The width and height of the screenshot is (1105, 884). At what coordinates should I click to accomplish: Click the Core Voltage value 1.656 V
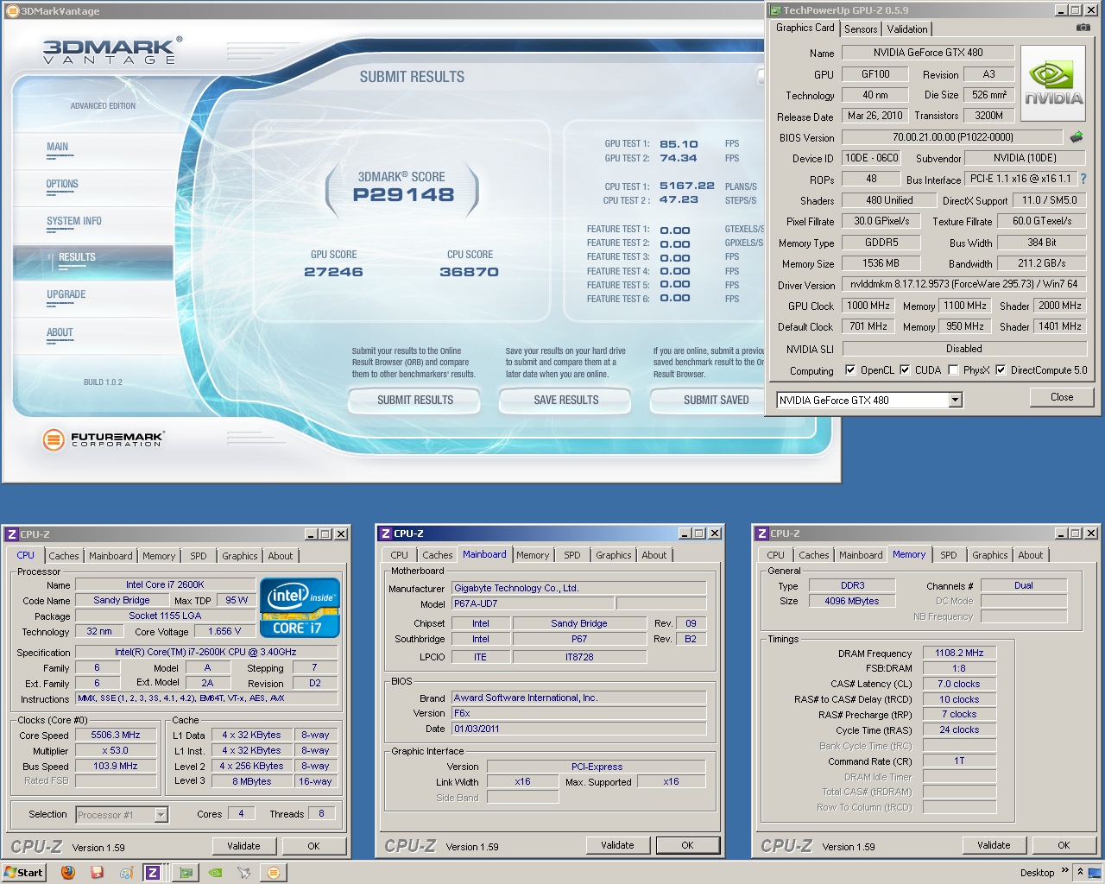(225, 631)
